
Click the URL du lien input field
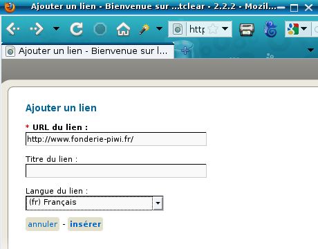(x=116, y=139)
